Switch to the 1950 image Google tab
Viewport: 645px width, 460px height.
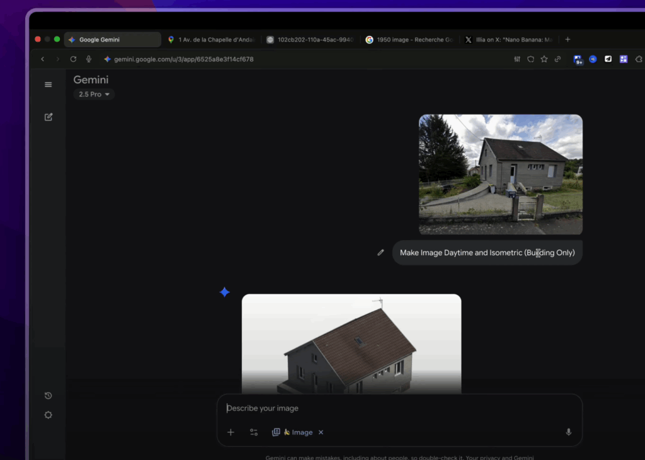tap(409, 40)
